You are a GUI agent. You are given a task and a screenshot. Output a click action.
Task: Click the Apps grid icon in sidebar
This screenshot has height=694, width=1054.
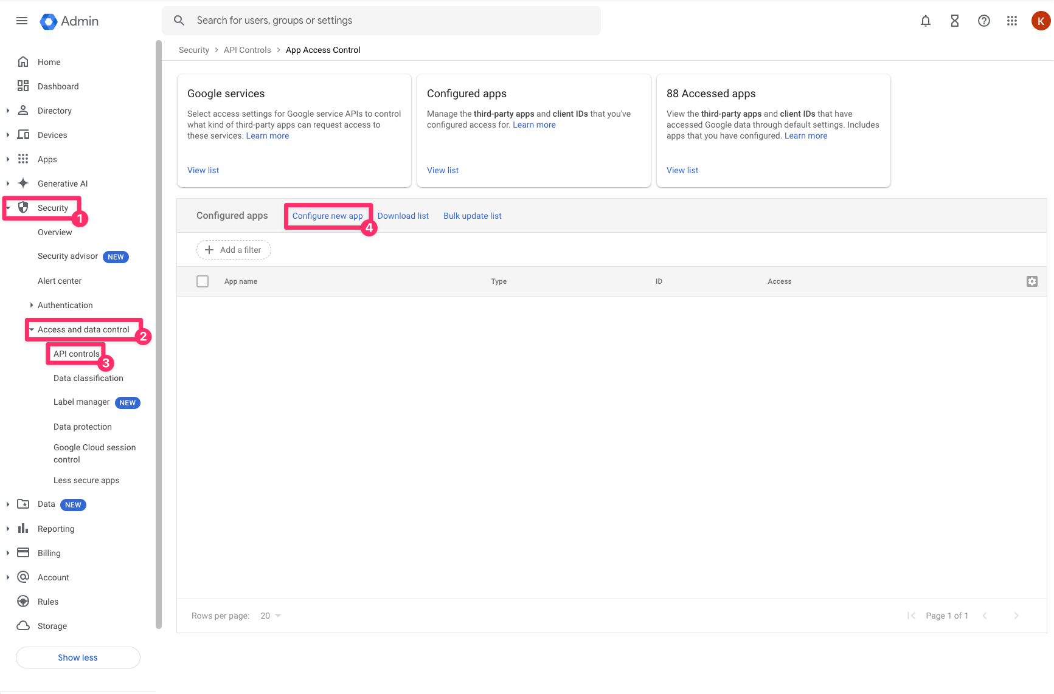[23, 159]
